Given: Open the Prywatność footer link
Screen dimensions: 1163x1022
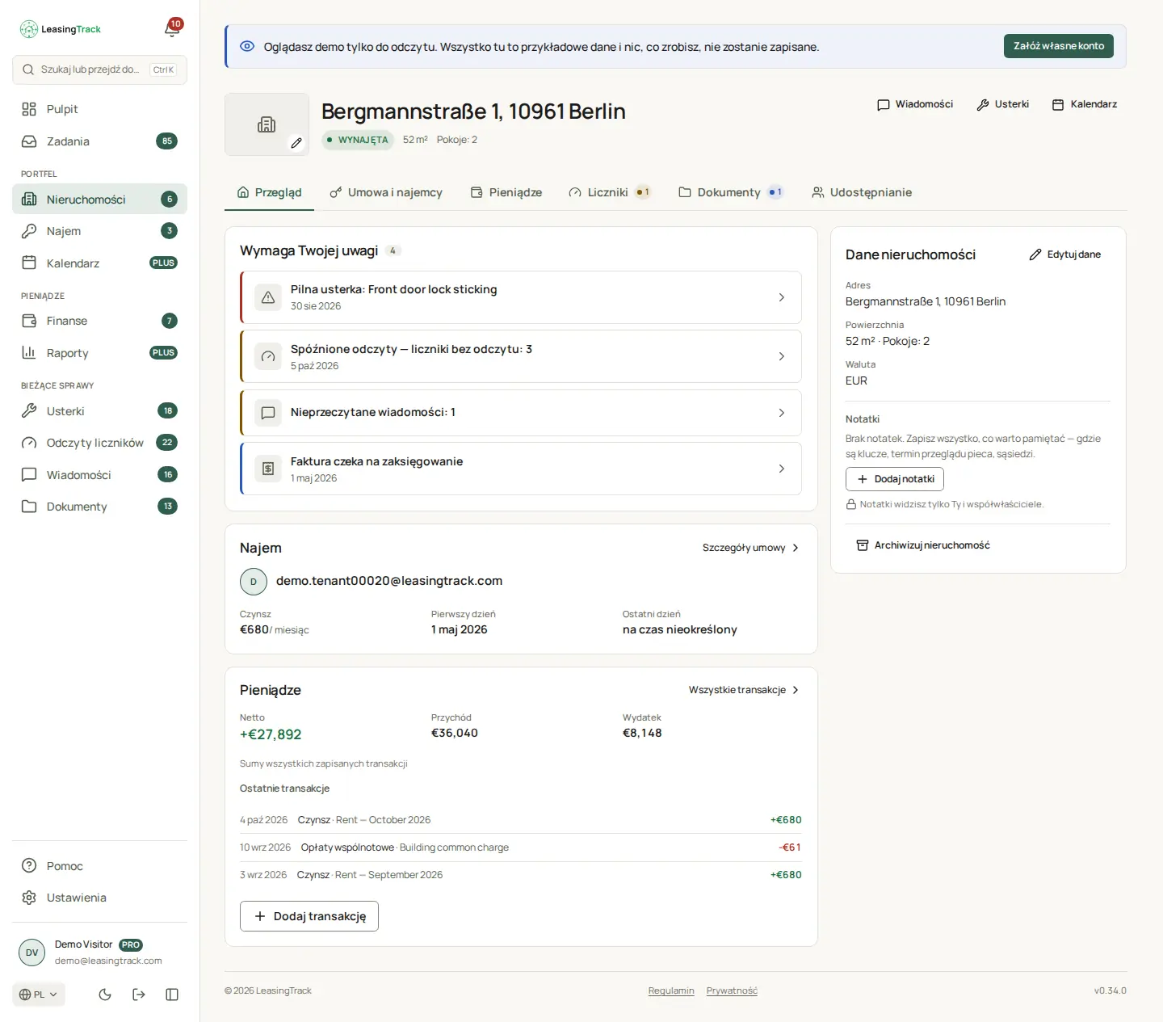Looking at the screenshot, I should (732, 990).
